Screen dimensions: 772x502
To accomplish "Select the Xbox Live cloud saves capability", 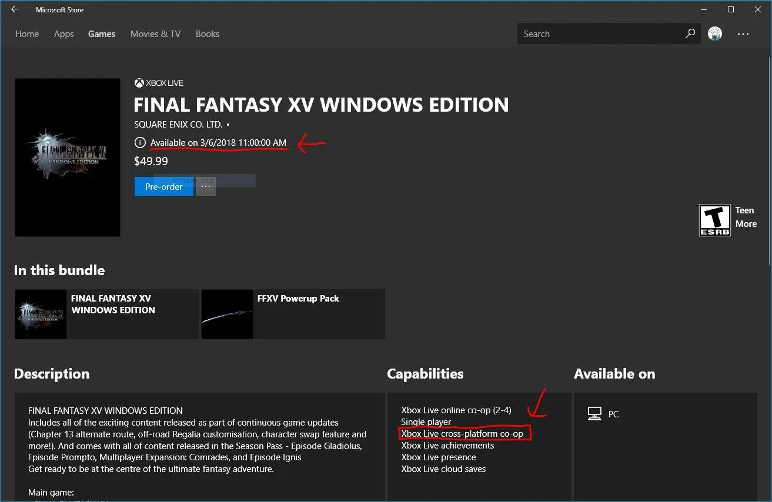I will click(x=443, y=469).
